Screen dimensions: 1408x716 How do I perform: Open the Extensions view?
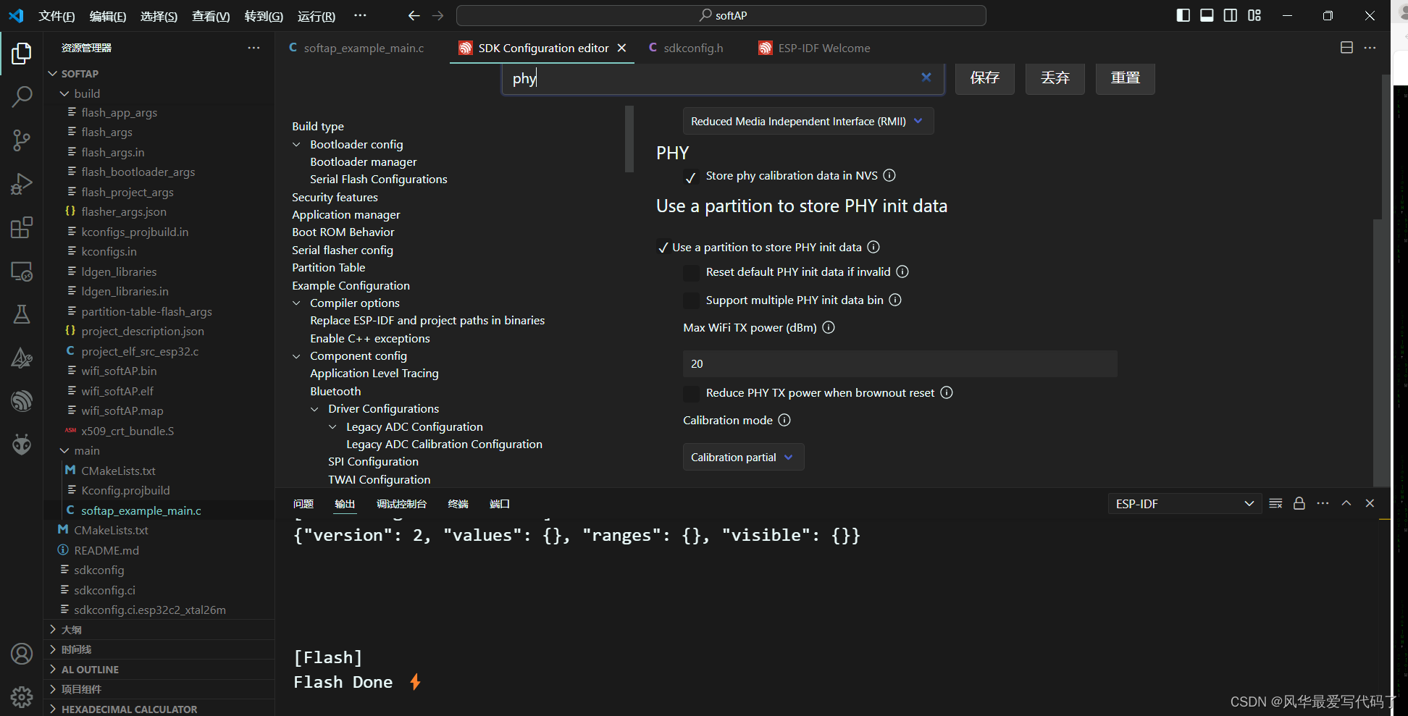pyautogui.click(x=22, y=227)
